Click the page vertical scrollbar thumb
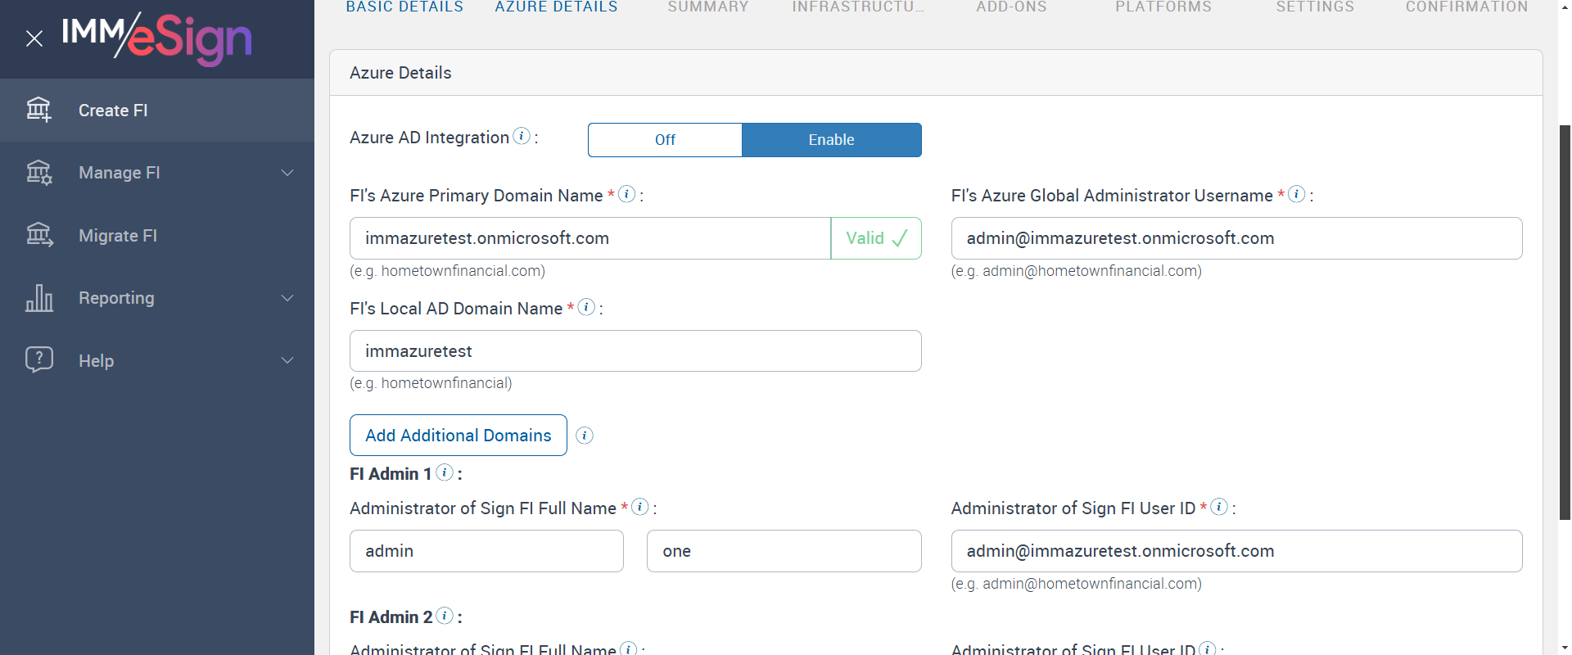This screenshot has width=1572, height=655. click(1565, 323)
